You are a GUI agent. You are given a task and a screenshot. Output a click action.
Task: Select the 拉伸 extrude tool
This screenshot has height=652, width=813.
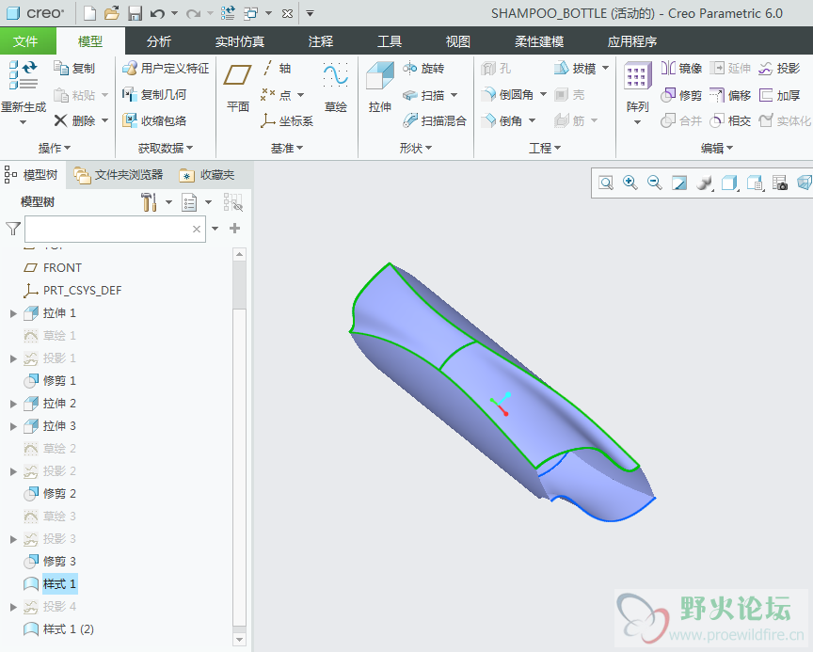[x=380, y=87]
